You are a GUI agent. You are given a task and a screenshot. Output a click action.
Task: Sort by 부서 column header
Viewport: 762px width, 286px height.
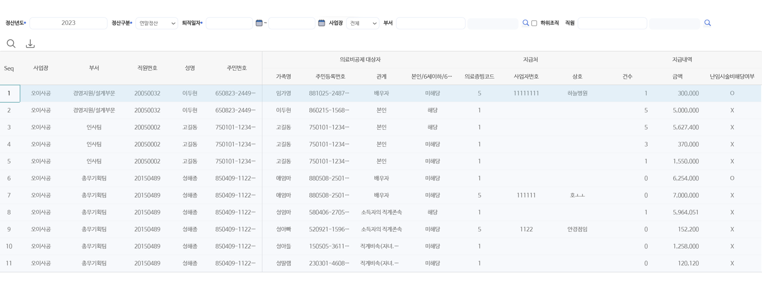click(94, 68)
